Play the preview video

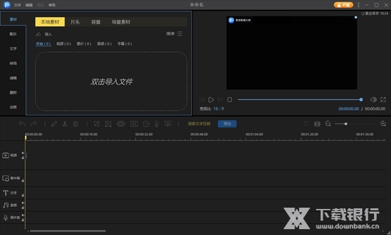[211, 100]
